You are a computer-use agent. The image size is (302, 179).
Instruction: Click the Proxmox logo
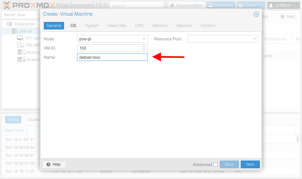pos(29,5)
